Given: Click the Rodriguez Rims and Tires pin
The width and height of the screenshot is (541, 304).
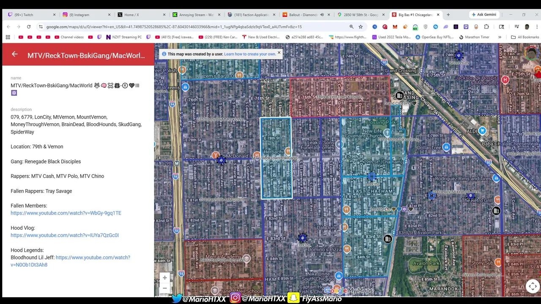Looking at the screenshot, I should [x=496, y=179].
